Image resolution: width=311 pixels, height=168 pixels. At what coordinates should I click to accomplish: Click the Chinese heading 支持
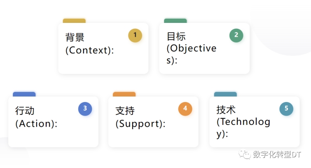coord(125,111)
